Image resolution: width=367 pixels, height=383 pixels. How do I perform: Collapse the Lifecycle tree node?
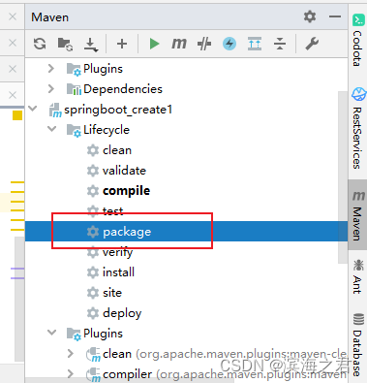(x=51, y=129)
